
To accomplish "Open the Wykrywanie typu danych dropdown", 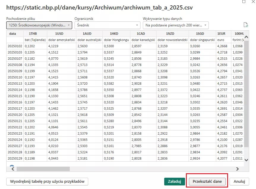I will pos(176,25).
